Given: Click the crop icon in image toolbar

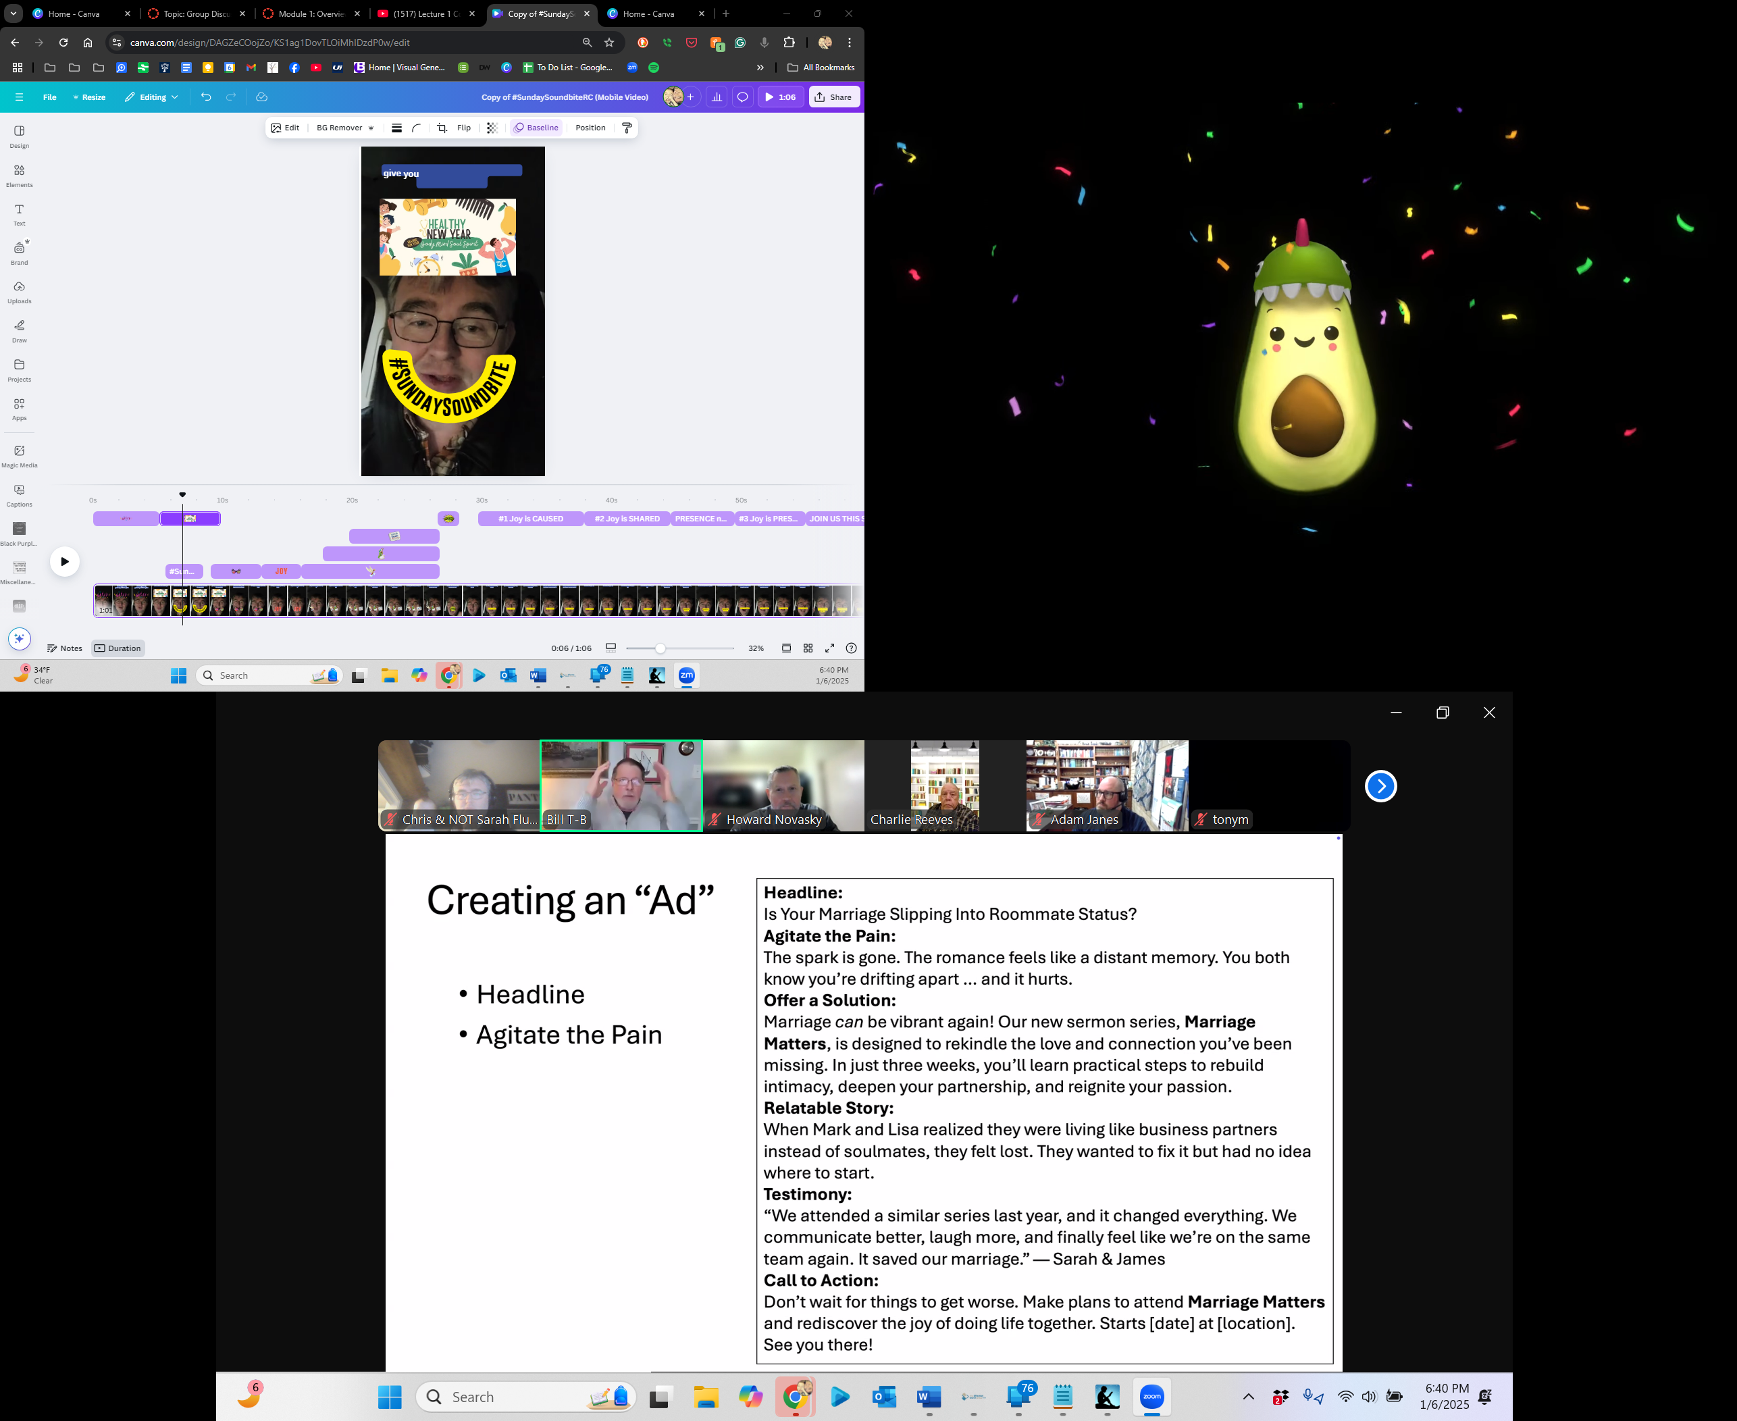Looking at the screenshot, I should tap(442, 128).
